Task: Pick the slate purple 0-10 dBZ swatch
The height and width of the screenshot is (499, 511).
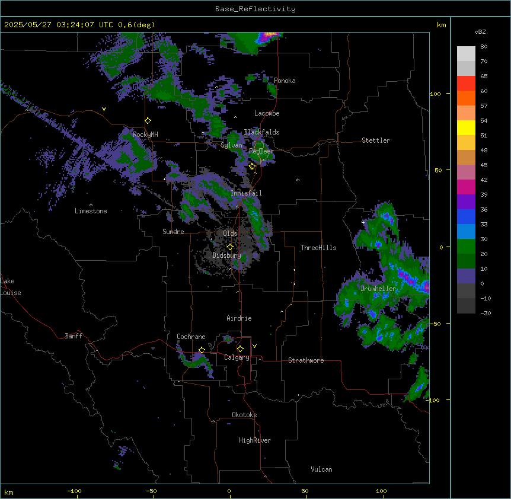Action: tap(466, 276)
